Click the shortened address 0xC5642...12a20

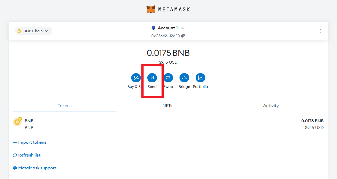tap(166, 36)
